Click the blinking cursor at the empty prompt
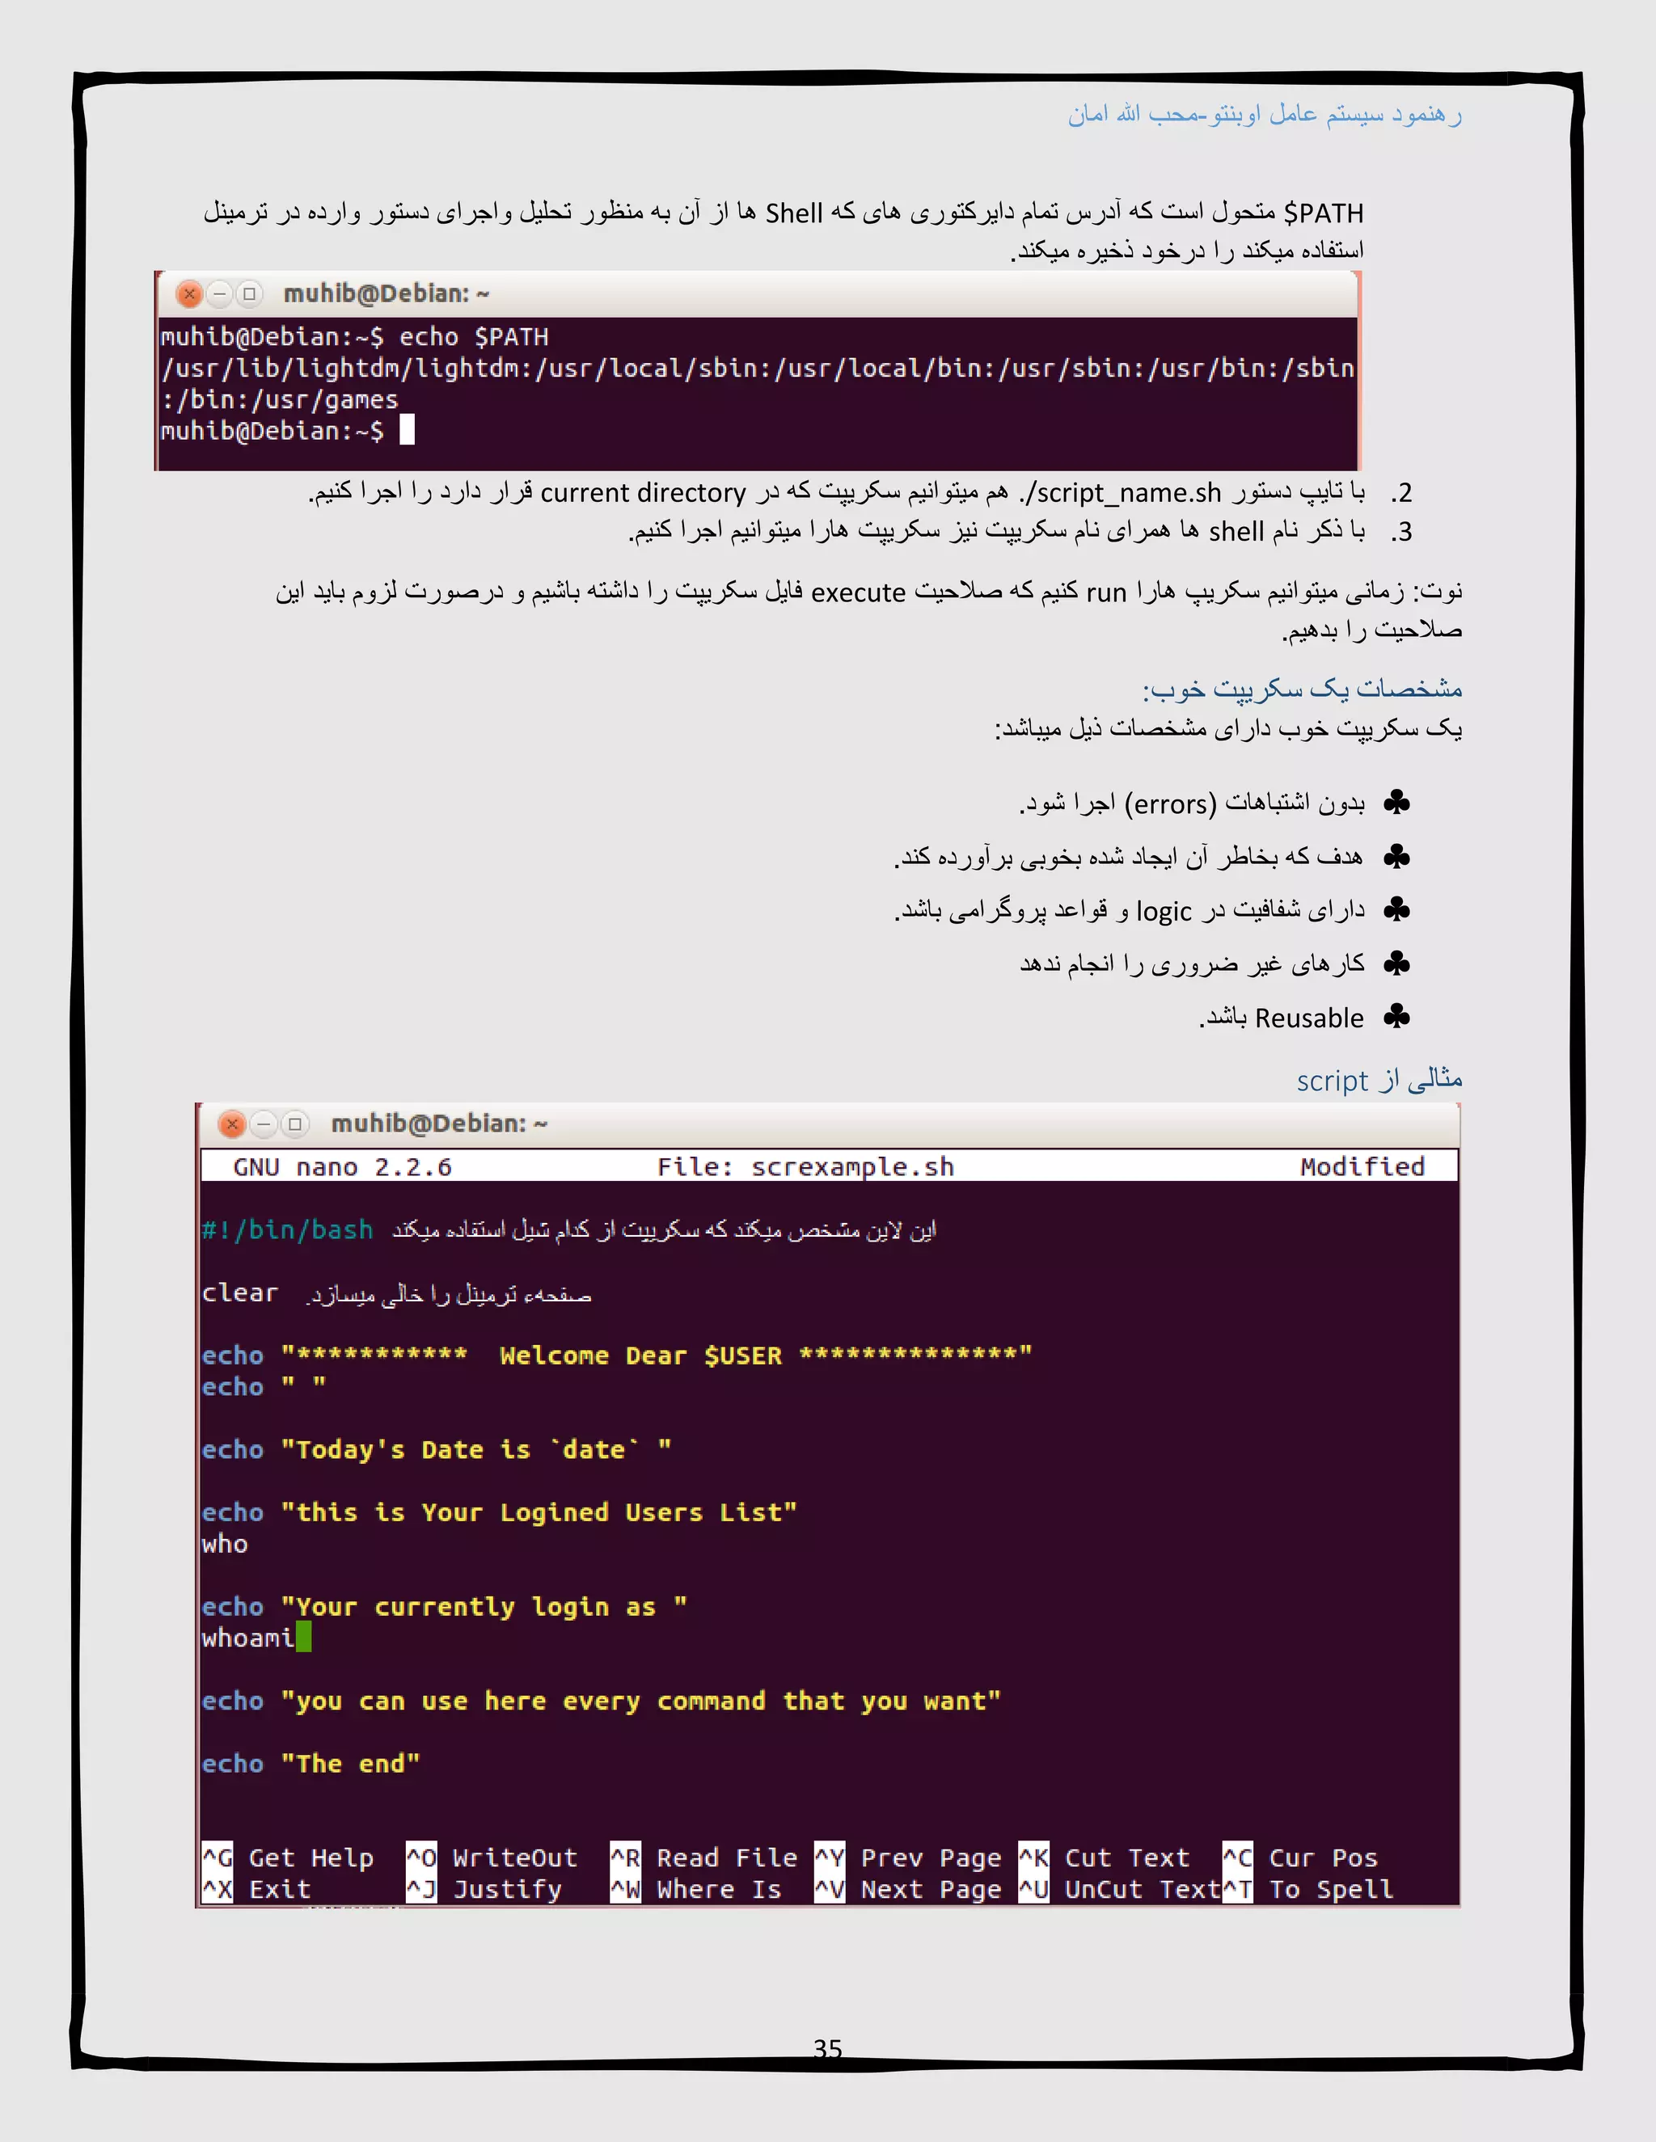1656x2142 pixels. click(408, 431)
